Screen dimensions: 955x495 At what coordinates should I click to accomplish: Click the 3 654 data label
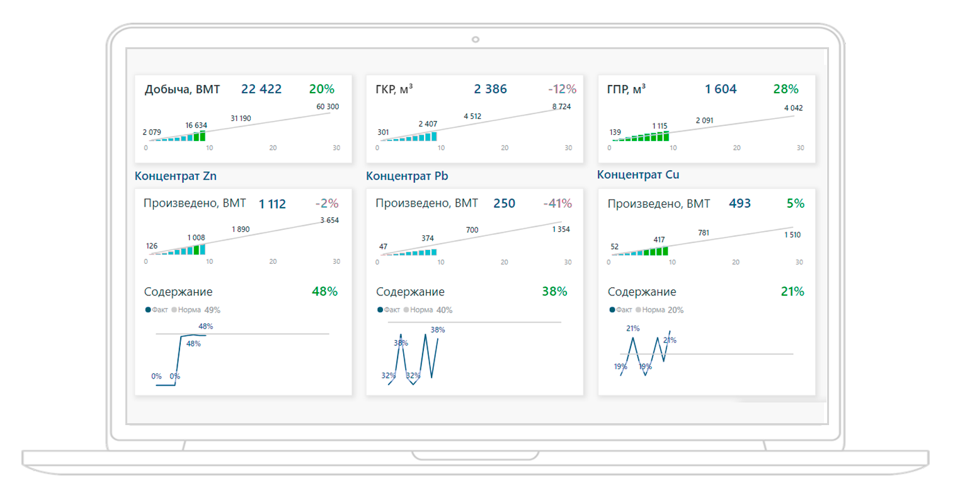(329, 220)
